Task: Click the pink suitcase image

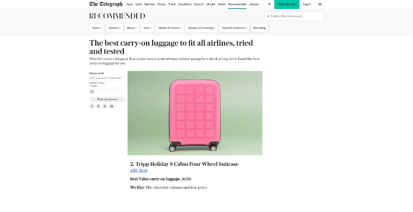Action: [x=195, y=113]
